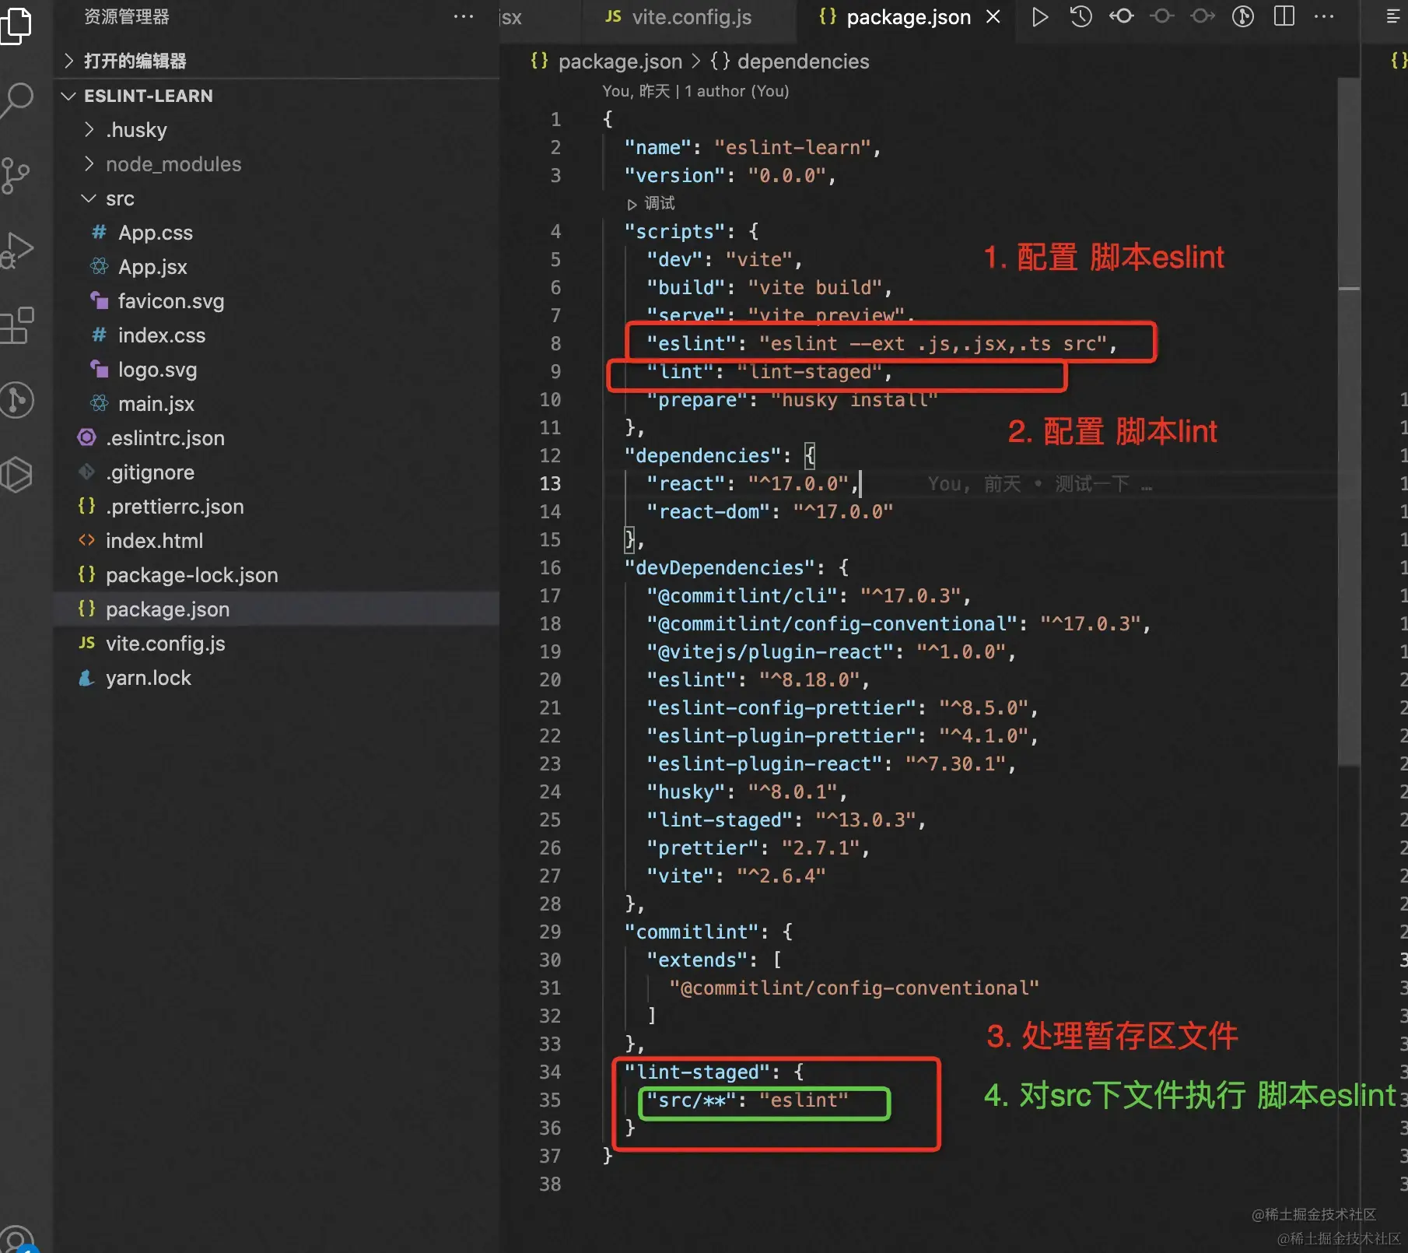
Task: Expand the .husky folder
Action: [x=276, y=130]
